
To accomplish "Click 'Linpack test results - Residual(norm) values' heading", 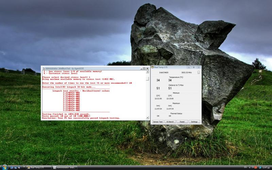I will coord(81,91).
